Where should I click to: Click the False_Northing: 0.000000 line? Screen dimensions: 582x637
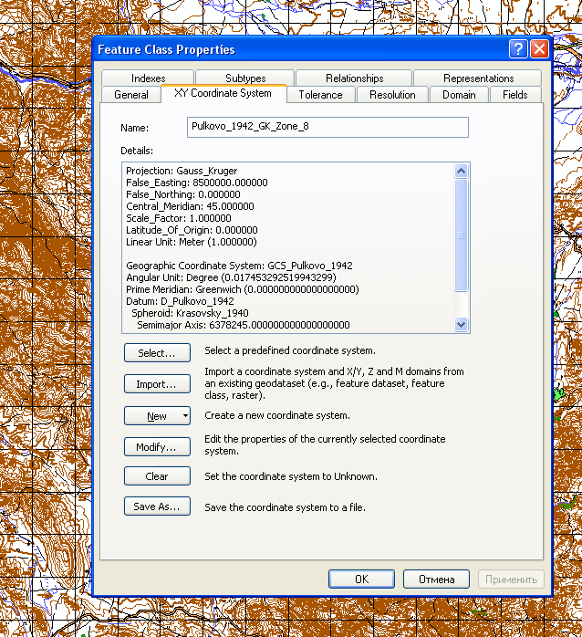(183, 194)
